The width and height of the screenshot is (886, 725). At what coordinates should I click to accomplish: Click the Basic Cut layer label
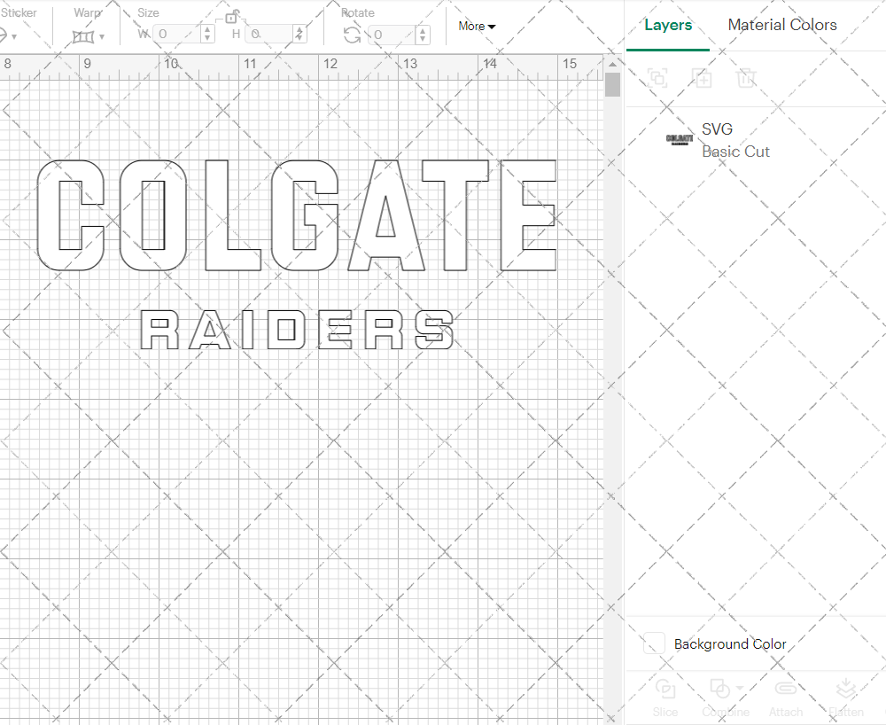coord(735,151)
